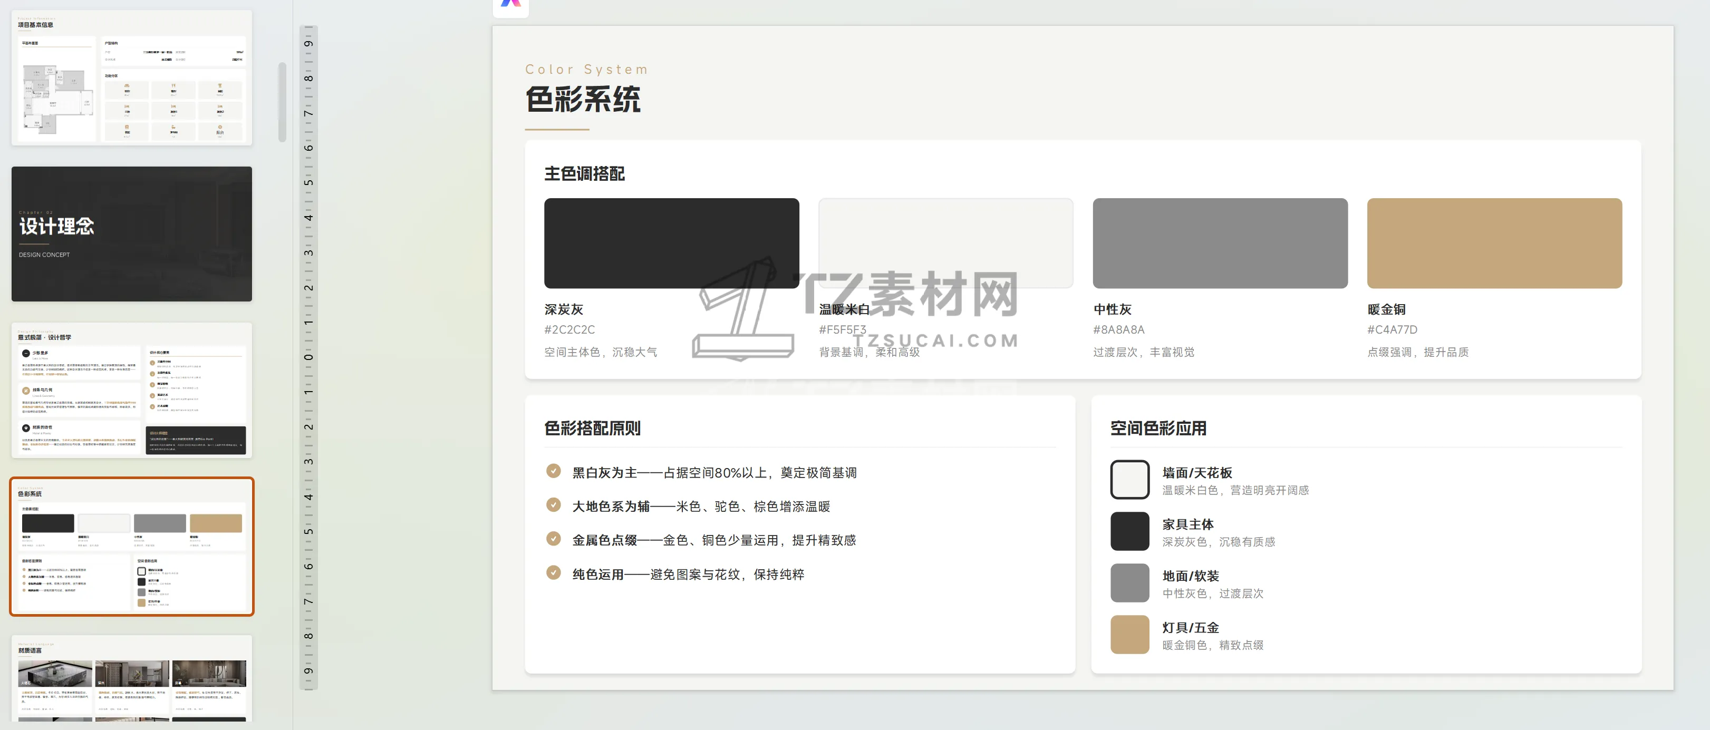Select the 墙面/天花板 white square icon

(1129, 479)
